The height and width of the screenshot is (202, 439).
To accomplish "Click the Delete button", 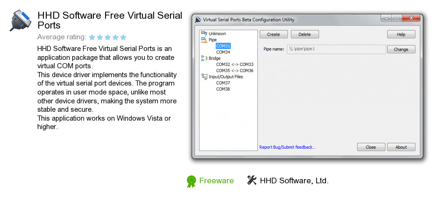I will (x=304, y=34).
